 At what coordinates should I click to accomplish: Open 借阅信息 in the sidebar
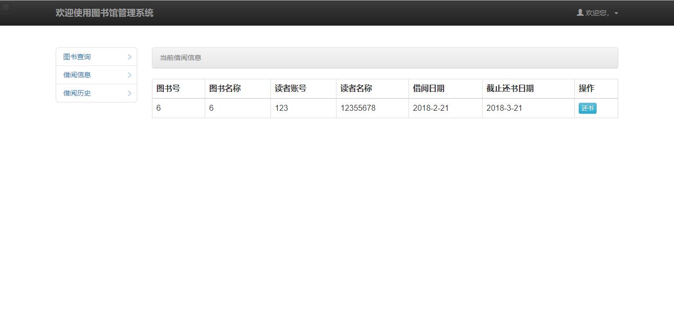[96, 75]
